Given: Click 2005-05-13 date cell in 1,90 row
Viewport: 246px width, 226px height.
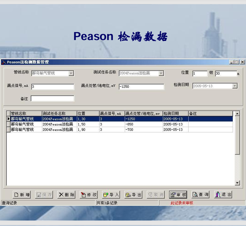Looking at the screenshot, I should point(176,129).
